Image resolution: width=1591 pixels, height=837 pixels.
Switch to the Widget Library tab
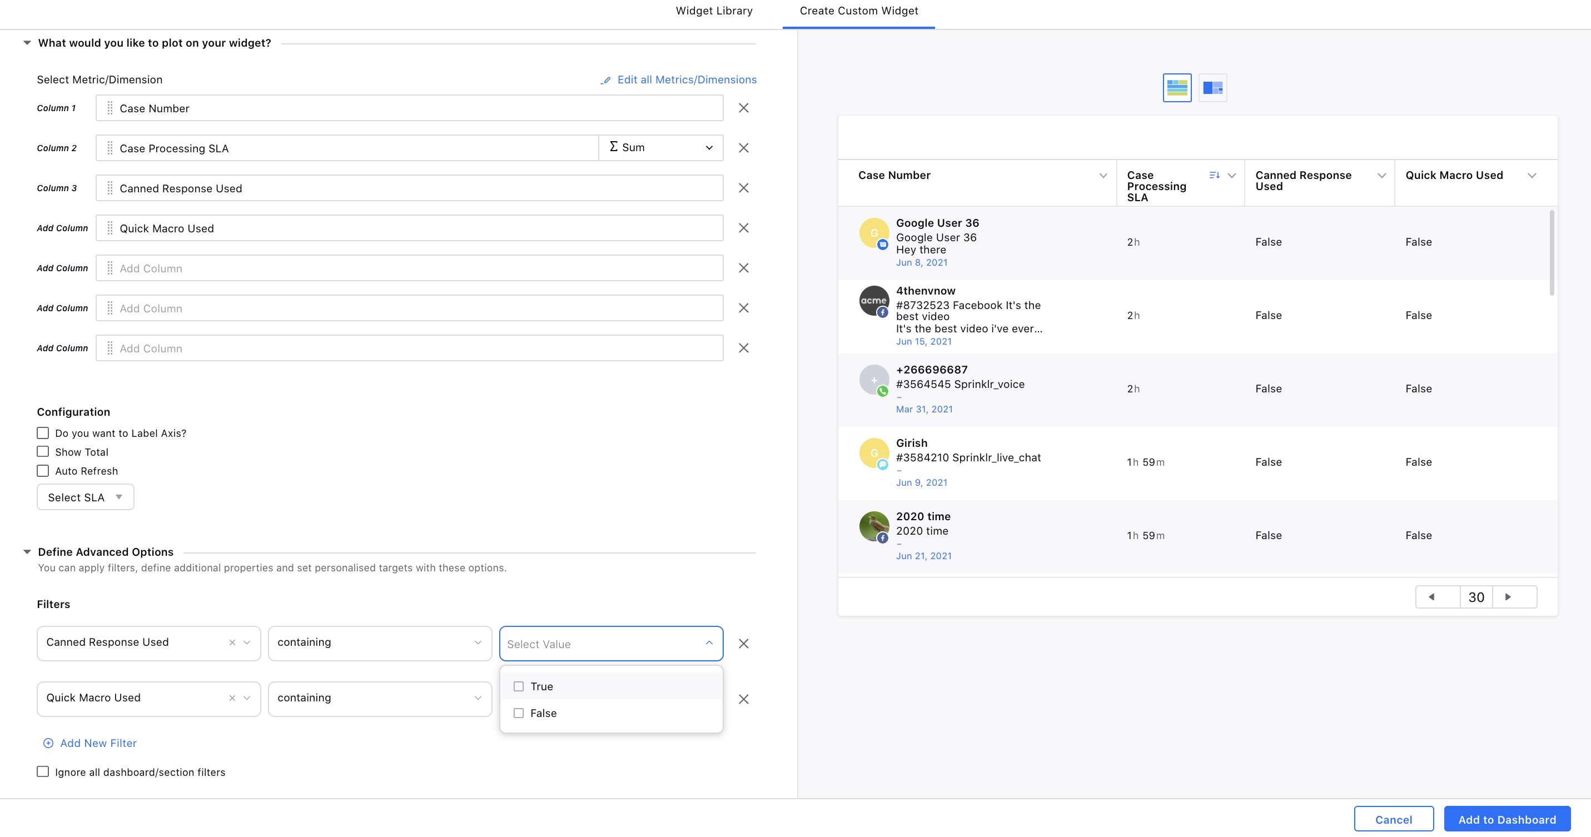click(x=714, y=11)
